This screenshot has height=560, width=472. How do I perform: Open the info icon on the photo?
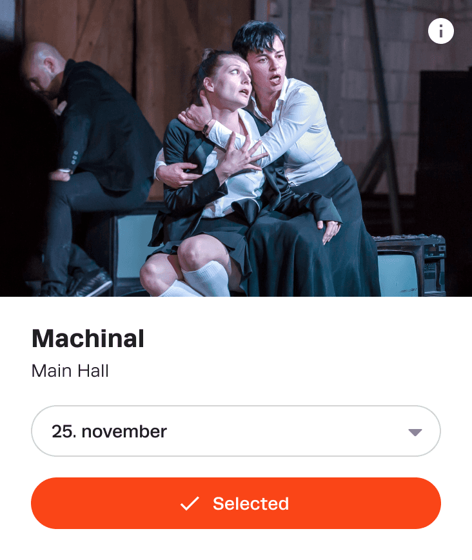pyautogui.click(x=441, y=31)
